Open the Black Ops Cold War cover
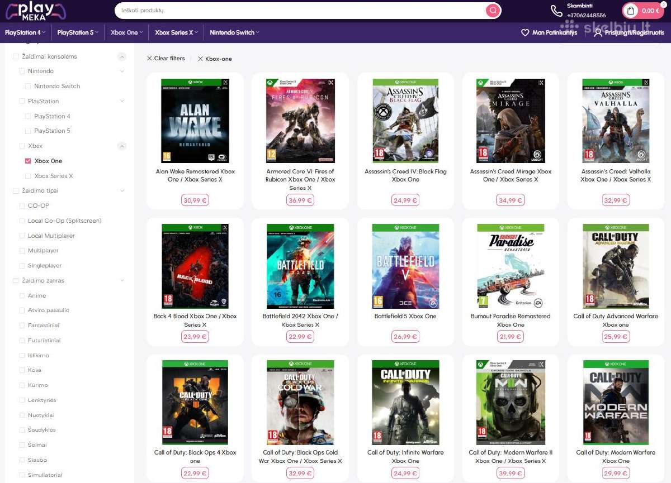Viewport: 671px width, 483px height. point(300,403)
